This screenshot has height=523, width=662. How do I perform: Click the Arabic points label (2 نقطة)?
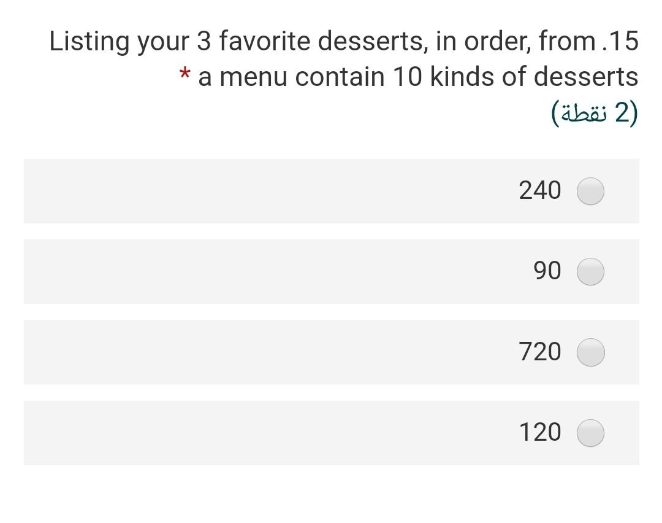(x=595, y=113)
